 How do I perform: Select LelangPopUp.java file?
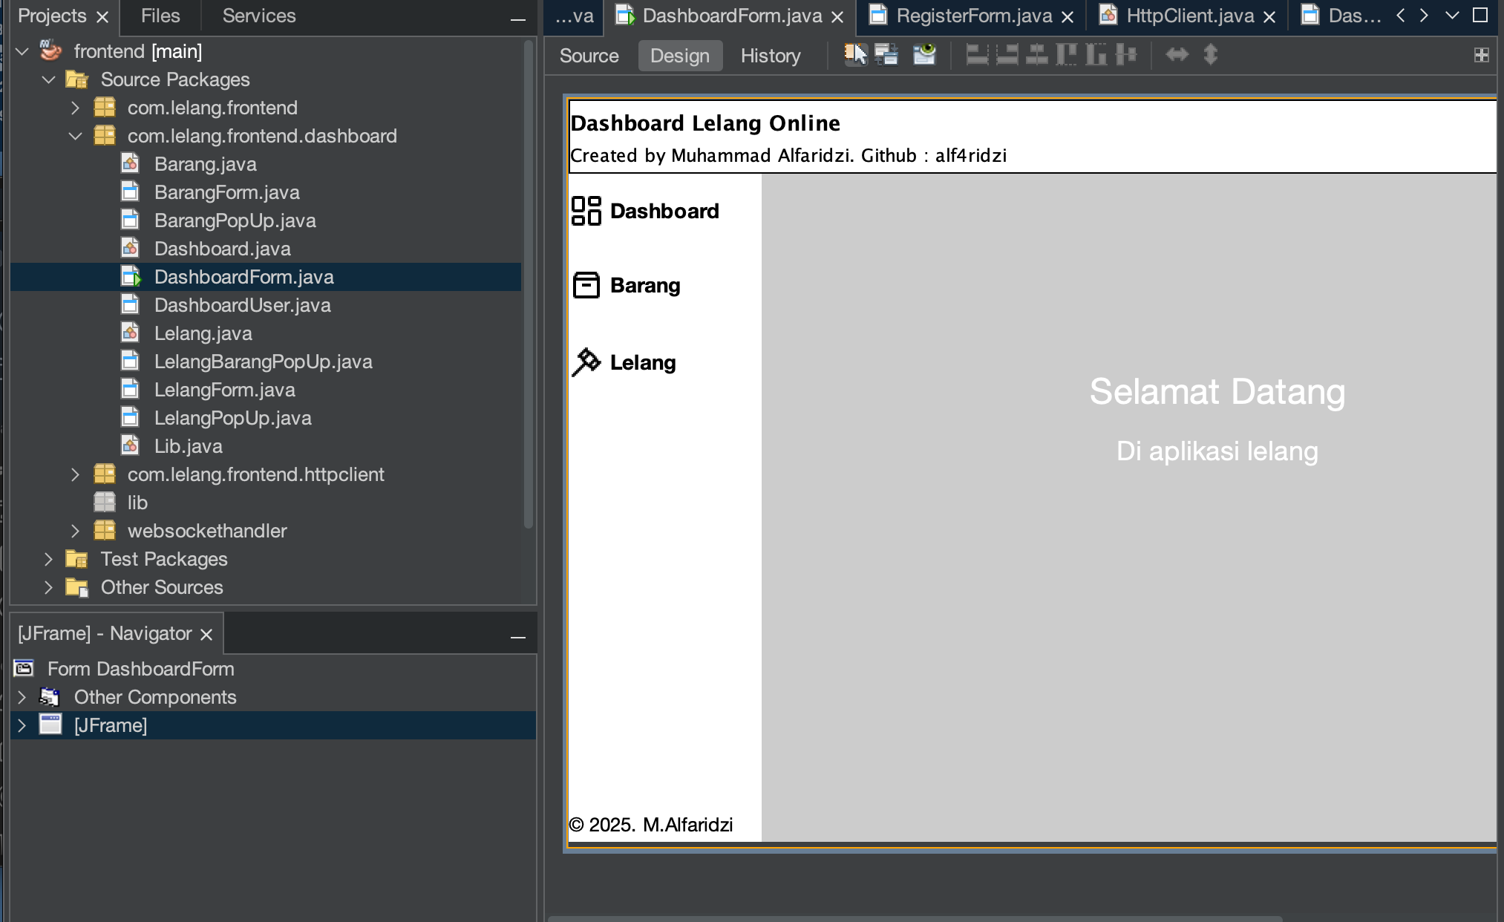coord(232,418)
